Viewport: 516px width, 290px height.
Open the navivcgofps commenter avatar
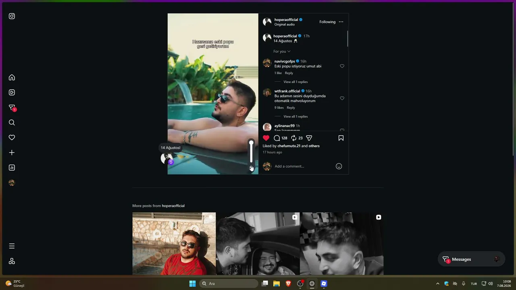pyautogui.click(x=267, y=63)
